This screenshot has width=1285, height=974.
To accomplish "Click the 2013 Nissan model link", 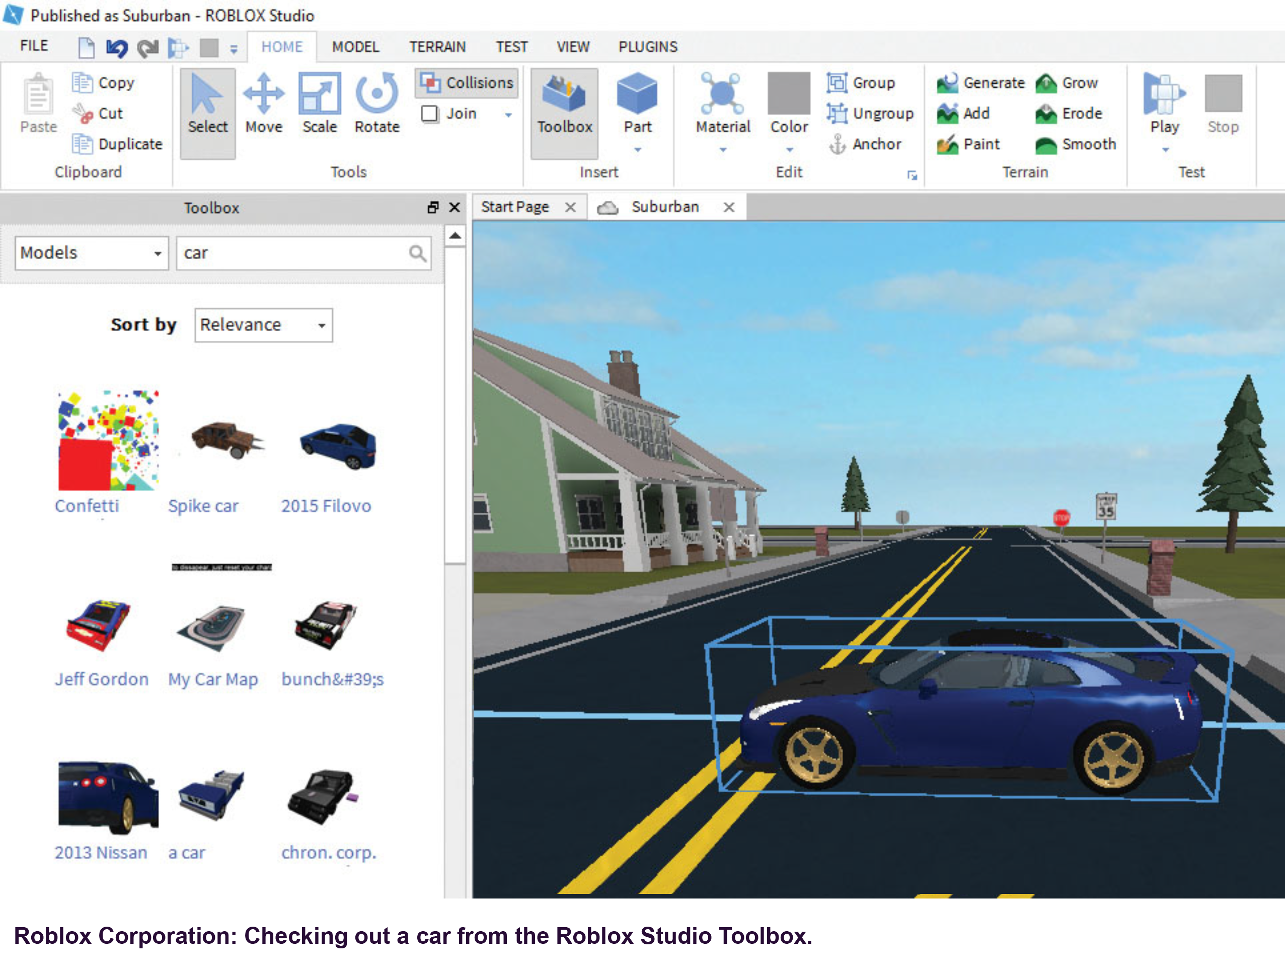I will (101, 852).
